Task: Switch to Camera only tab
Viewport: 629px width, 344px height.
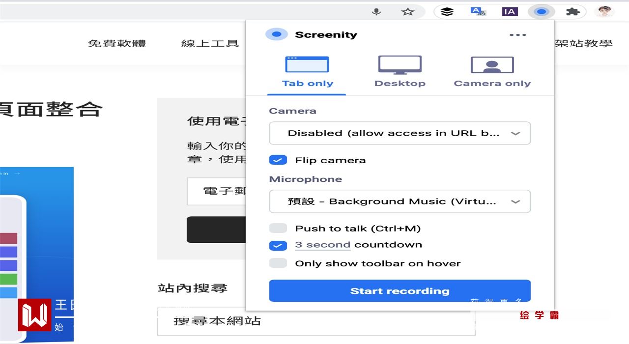Action: point(492,72)
